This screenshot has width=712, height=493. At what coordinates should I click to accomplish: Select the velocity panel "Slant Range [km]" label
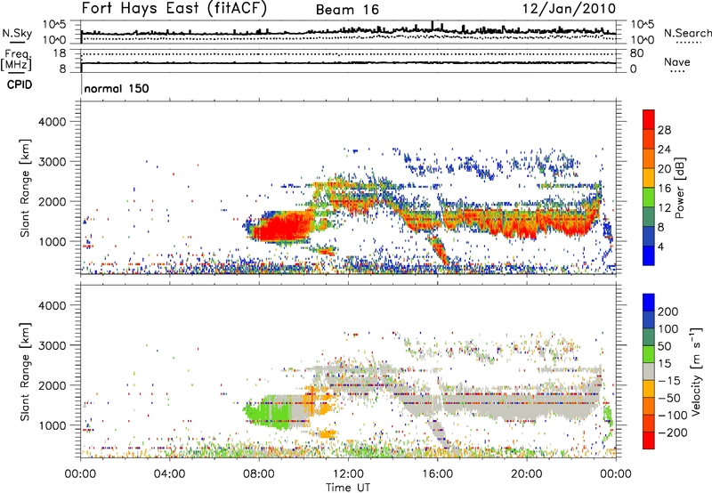[x=25, y=371]
